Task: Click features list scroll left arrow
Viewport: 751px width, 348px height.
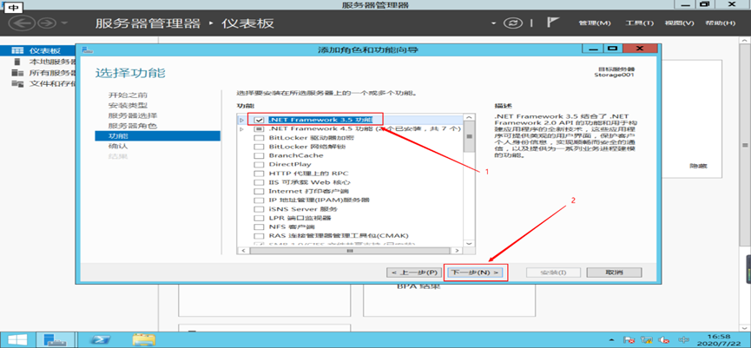Action: tap(242, 250)
